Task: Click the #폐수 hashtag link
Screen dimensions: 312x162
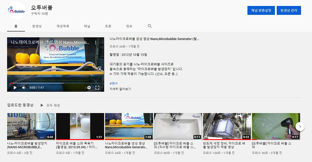Action: tap(114, 83)
